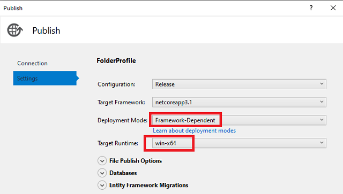Click the Deployment Mode: label
Image resolution: width=343 pixels, height=194 pixels.
[122, 120]
